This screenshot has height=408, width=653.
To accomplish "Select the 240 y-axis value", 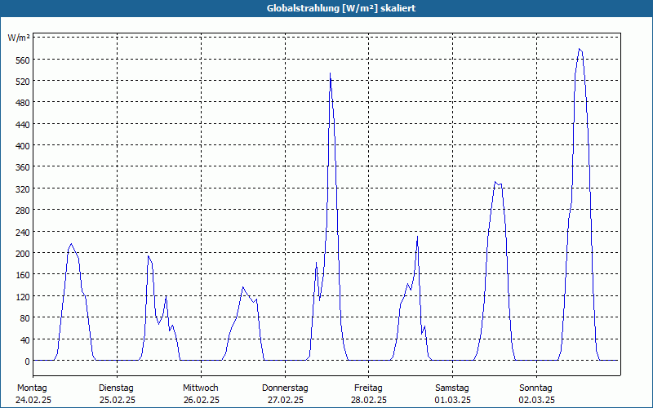I will [23, 233].
